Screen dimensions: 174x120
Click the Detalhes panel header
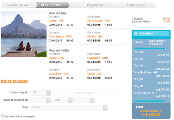[151, 33]
